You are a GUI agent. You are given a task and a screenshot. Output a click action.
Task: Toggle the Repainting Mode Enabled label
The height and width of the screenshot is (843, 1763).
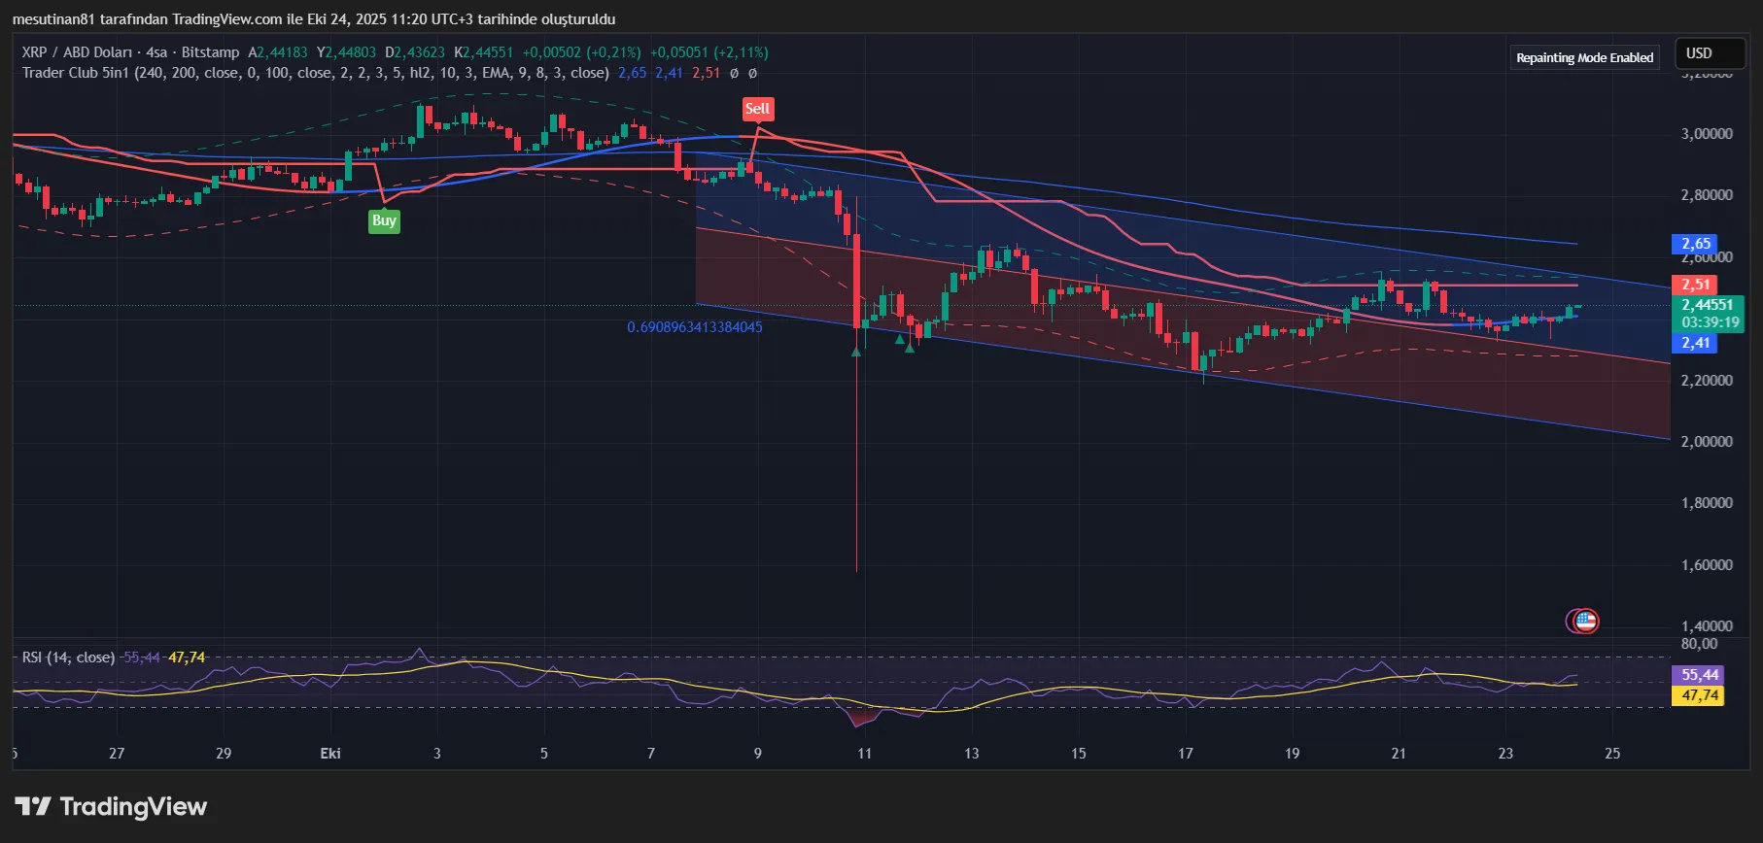(x=1584, y=57)
